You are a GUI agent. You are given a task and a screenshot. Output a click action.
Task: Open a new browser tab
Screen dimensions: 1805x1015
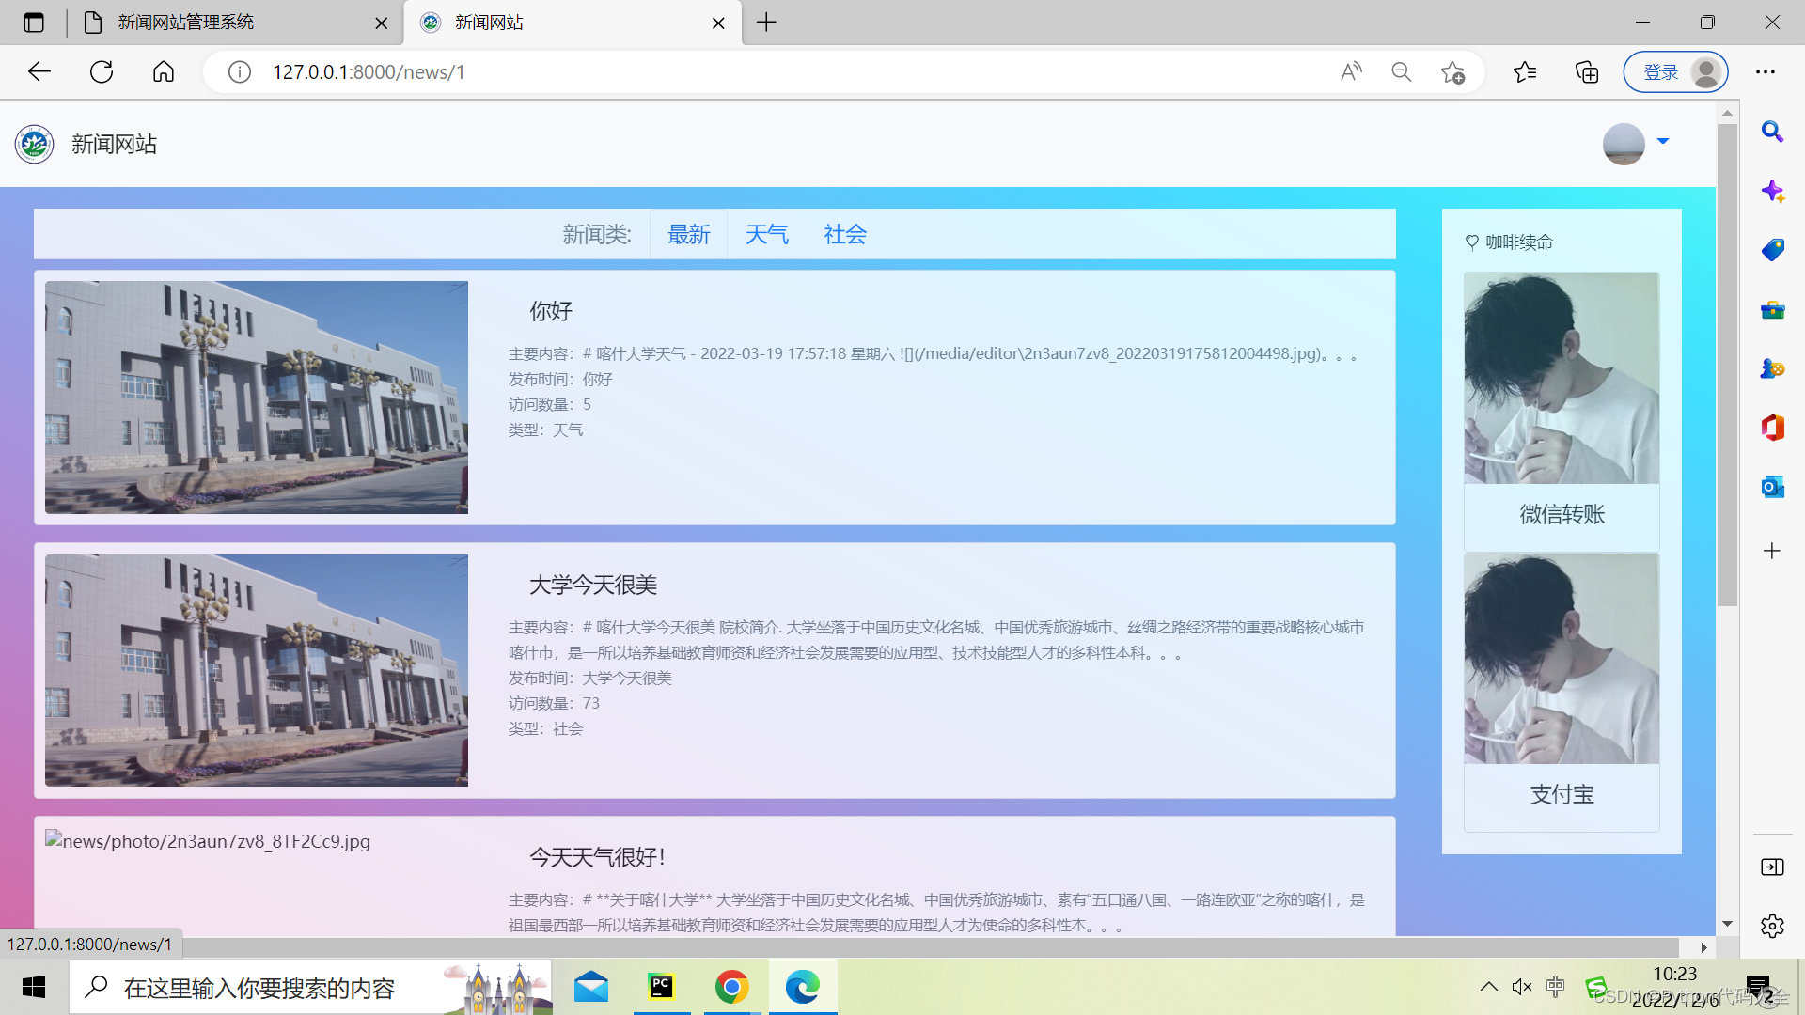(x=766, y=23)
